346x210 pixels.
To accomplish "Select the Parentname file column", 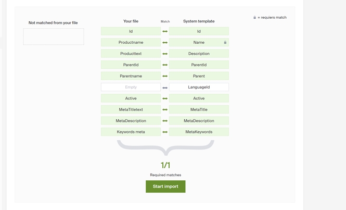I will click(131, 76).
